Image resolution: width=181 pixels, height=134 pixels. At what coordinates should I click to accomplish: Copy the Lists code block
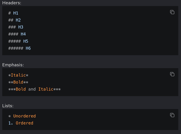172,115
